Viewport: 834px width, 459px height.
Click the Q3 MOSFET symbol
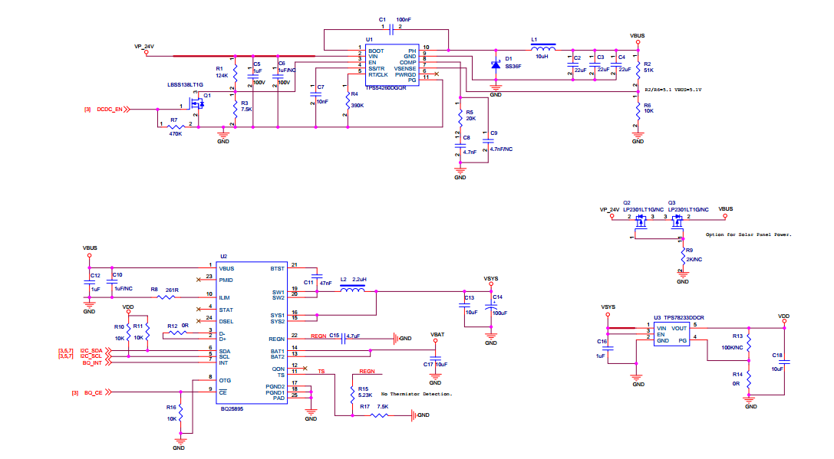[x=677, y=221]
